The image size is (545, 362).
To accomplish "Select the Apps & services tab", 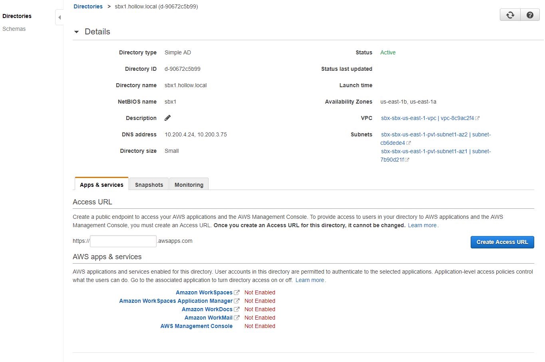I will [101, 185].
